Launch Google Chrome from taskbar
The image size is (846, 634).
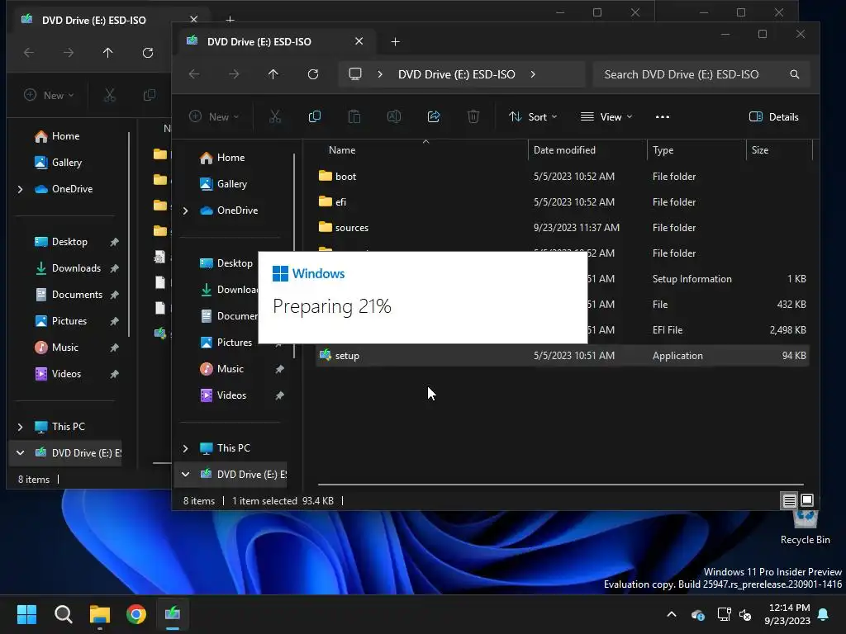136,614
